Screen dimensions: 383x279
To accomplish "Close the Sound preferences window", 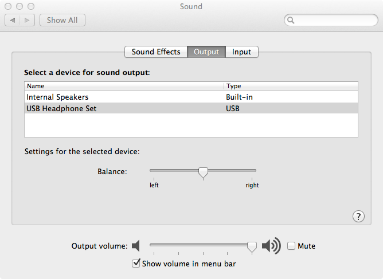I will tap(9, 6).
